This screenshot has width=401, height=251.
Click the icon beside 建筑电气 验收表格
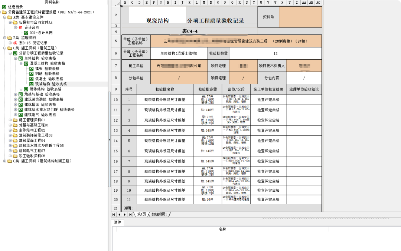(21, 115)
